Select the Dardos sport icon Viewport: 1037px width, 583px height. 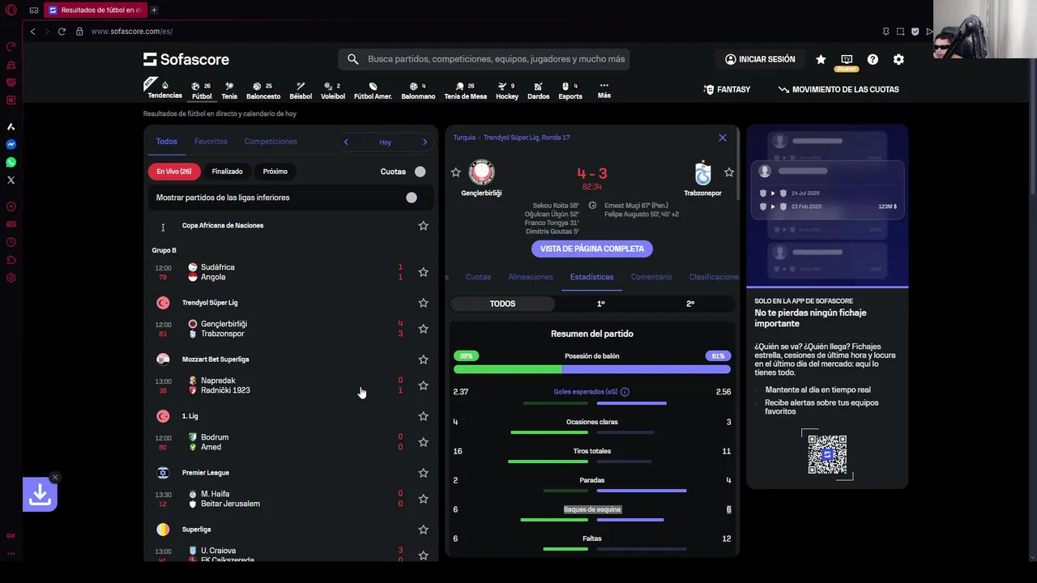click(x=538, y=91)
